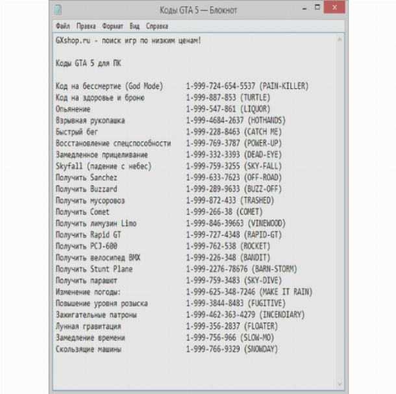Click 'Зажигательные патроны' label
Image resolution: width=396 pixels, height=394 pixels.
[x=95, y=315]
